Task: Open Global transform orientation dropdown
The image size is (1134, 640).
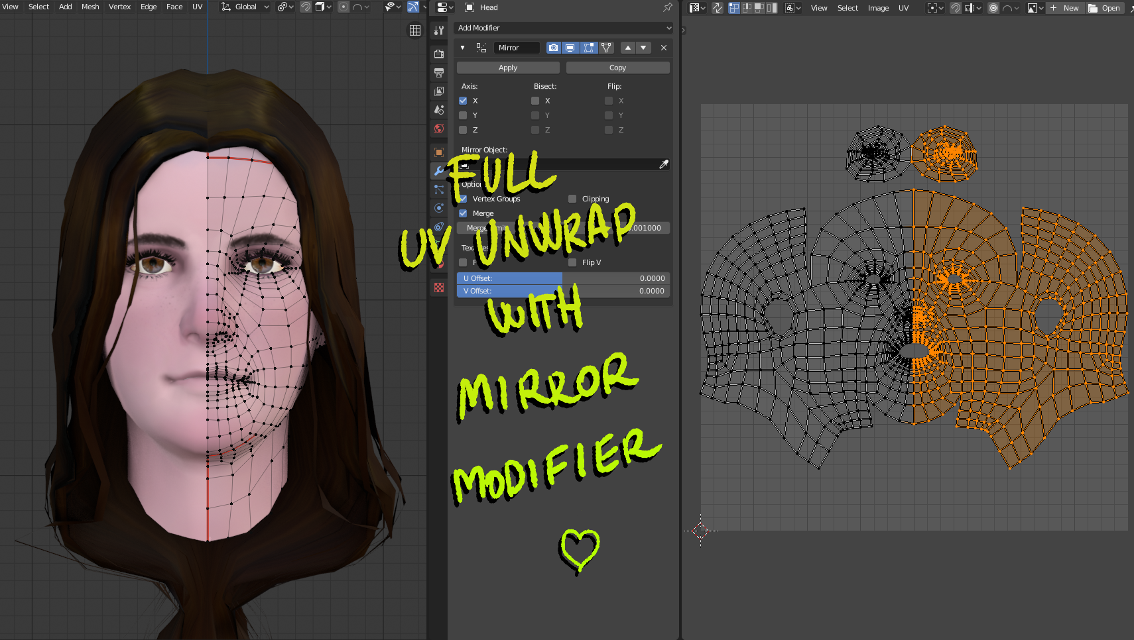Action: (x=245, y=7)
